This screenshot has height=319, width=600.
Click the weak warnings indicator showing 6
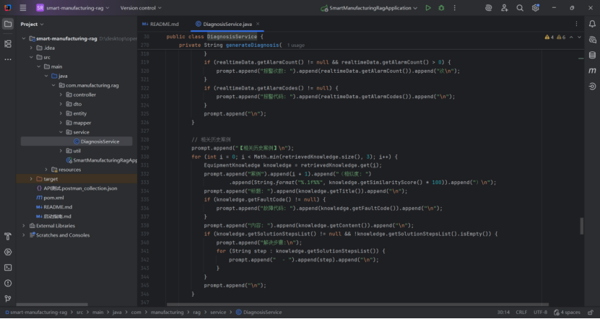[561, 37]
